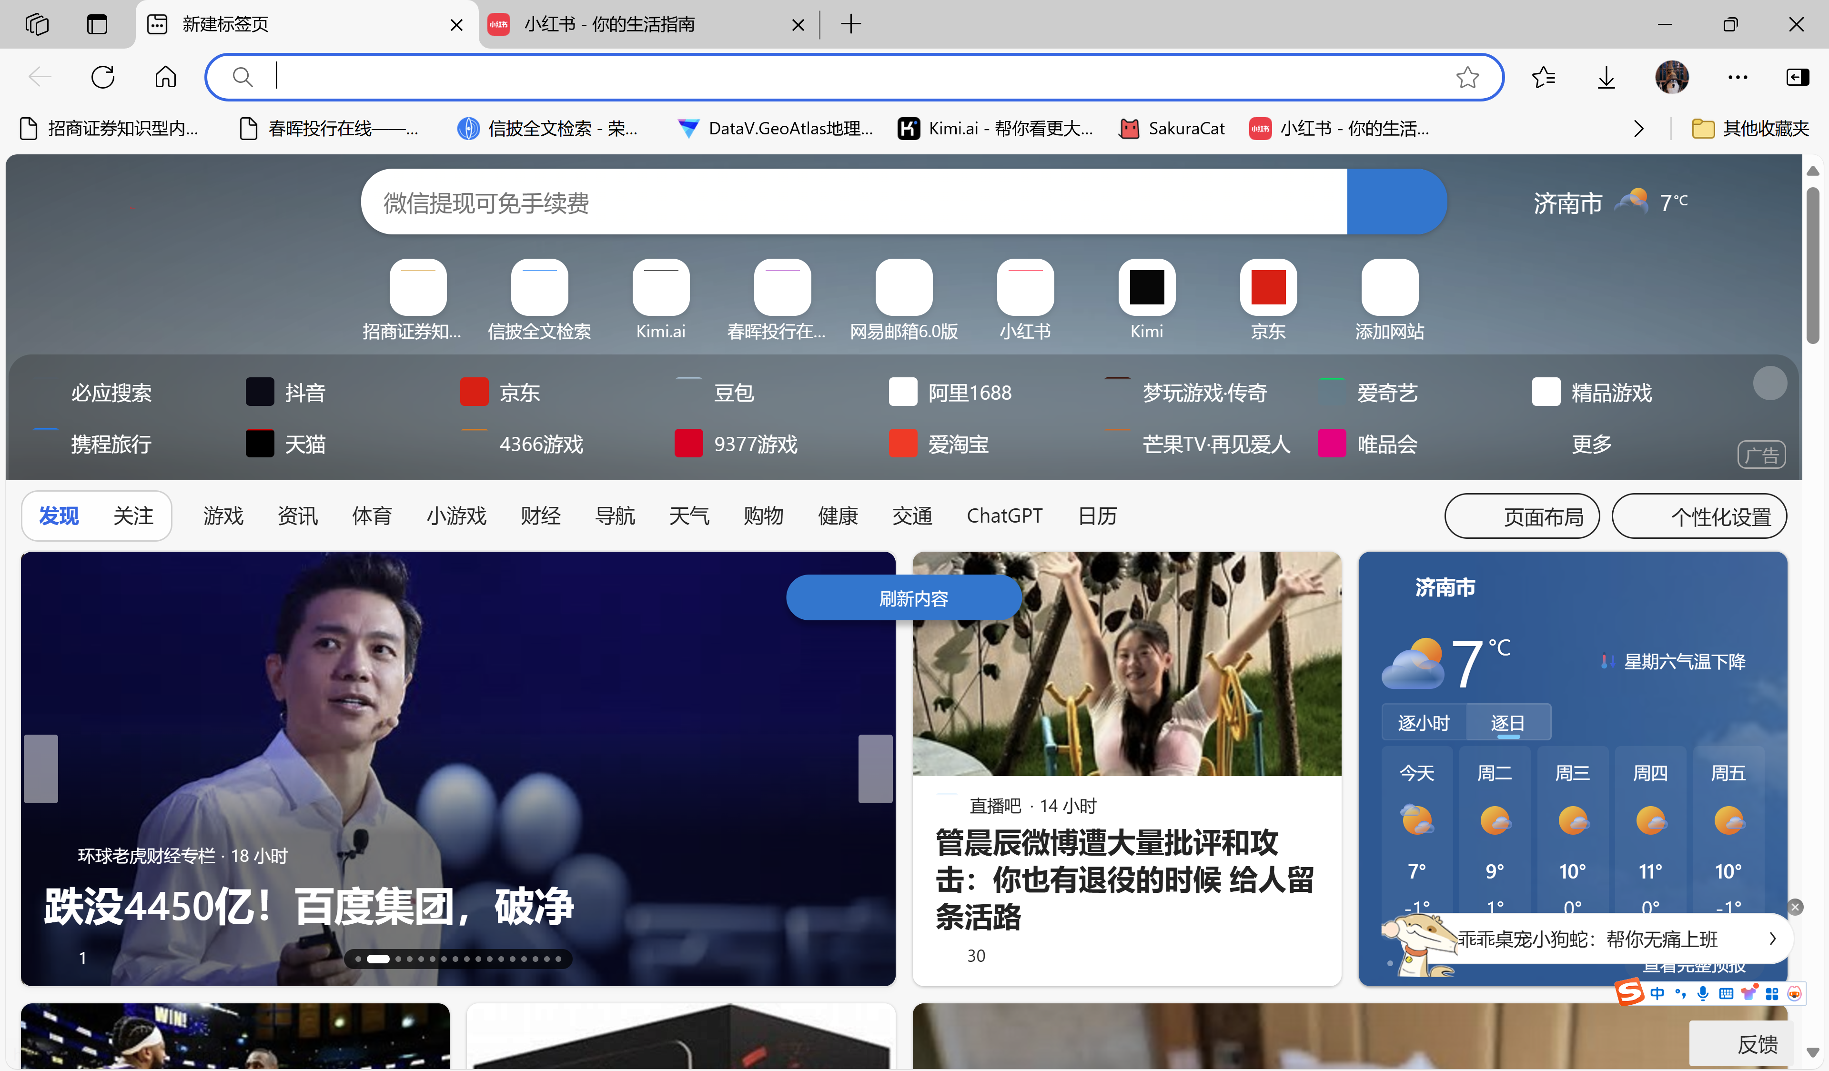This screenshot has height=1071, width=1829.
Task: Select the 发现 feed tab
Action: tap(59, 516)
